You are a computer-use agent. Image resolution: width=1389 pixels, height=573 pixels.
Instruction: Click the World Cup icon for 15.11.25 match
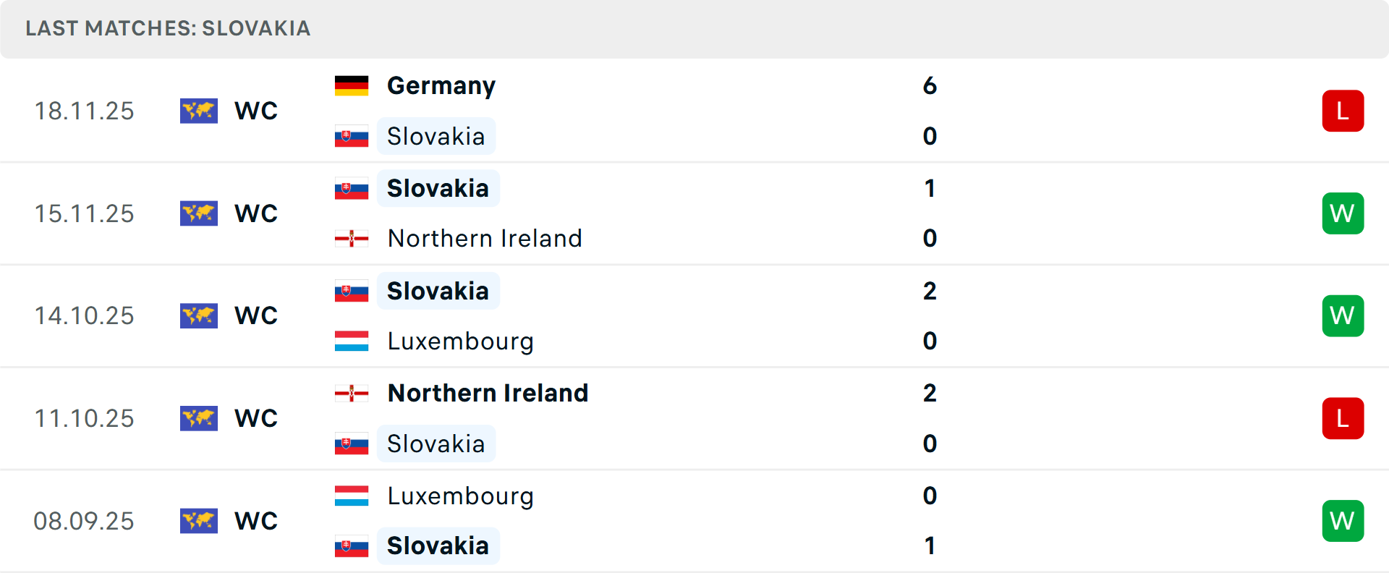point(199,213)
